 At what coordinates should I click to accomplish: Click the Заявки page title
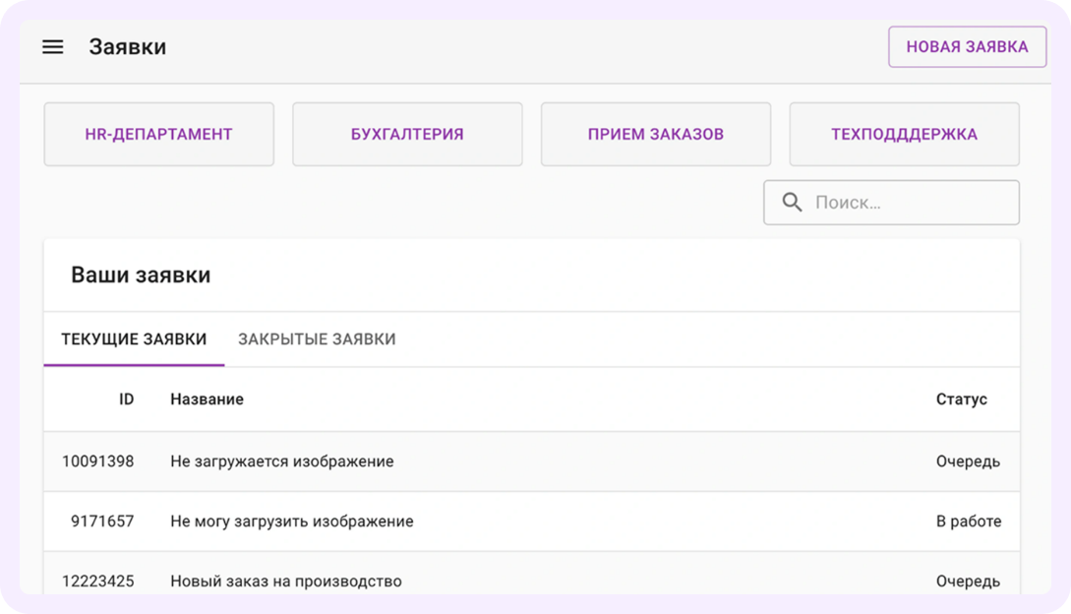(x=128, y=46)
